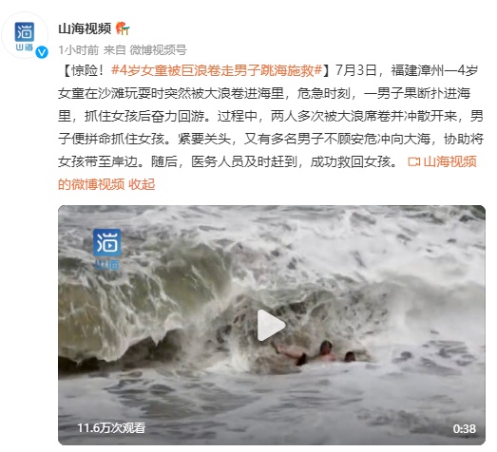Collapse the post text with 收起

click(x=142, y=184)
